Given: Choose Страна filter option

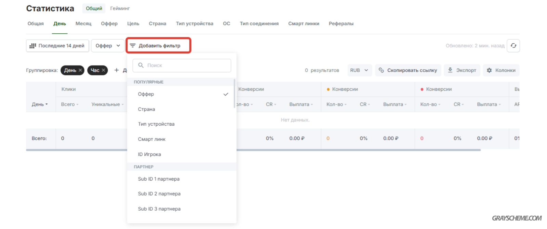Looking at the screenshot, I should 182,109.
